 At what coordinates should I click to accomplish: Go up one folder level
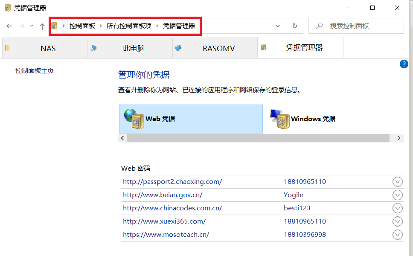pos(42,26)
